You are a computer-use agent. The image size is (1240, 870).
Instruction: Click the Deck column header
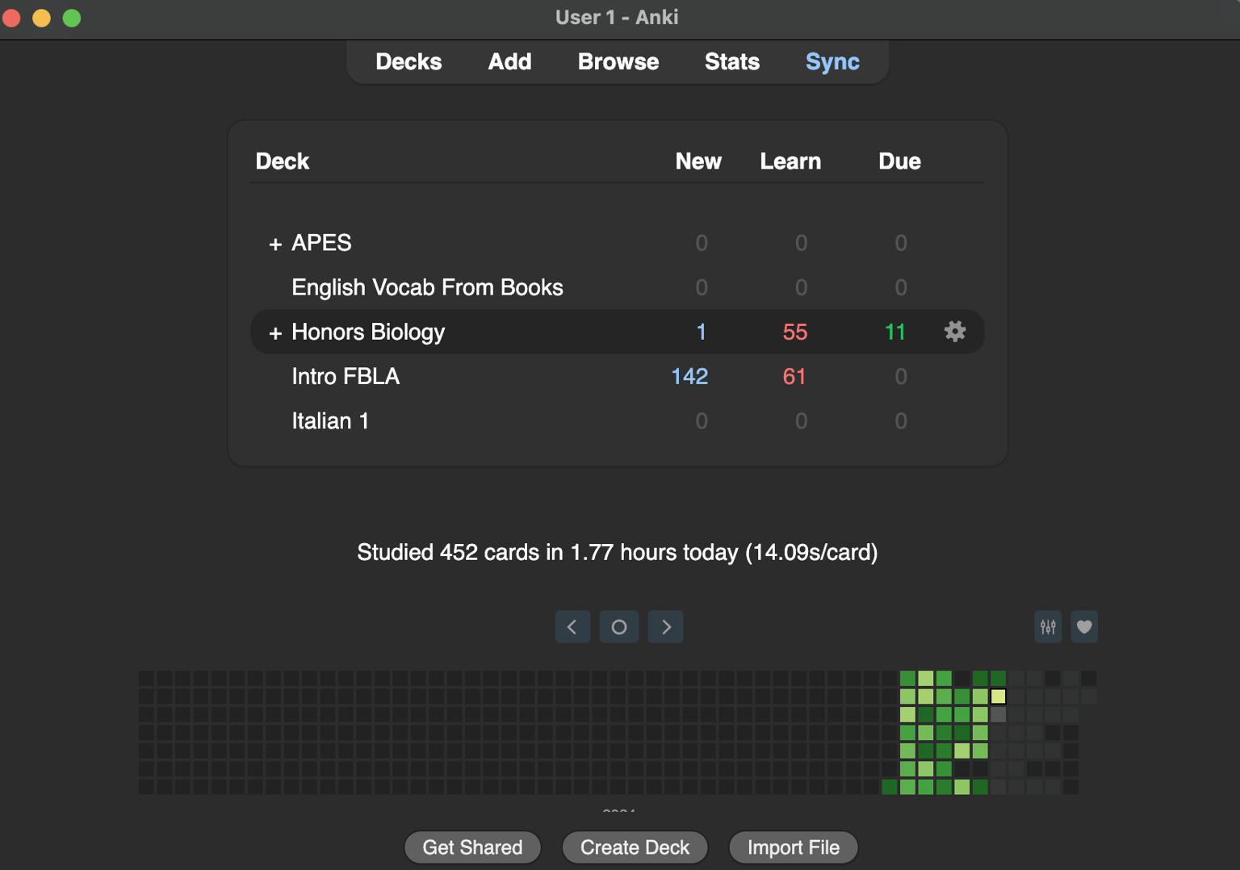point(283,161)
